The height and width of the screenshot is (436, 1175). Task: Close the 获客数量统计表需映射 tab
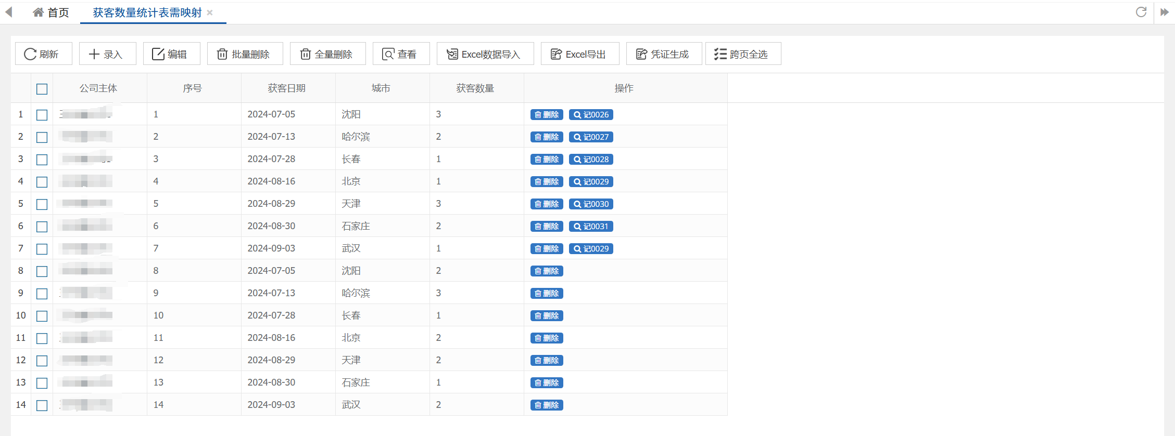click(210, 12)
